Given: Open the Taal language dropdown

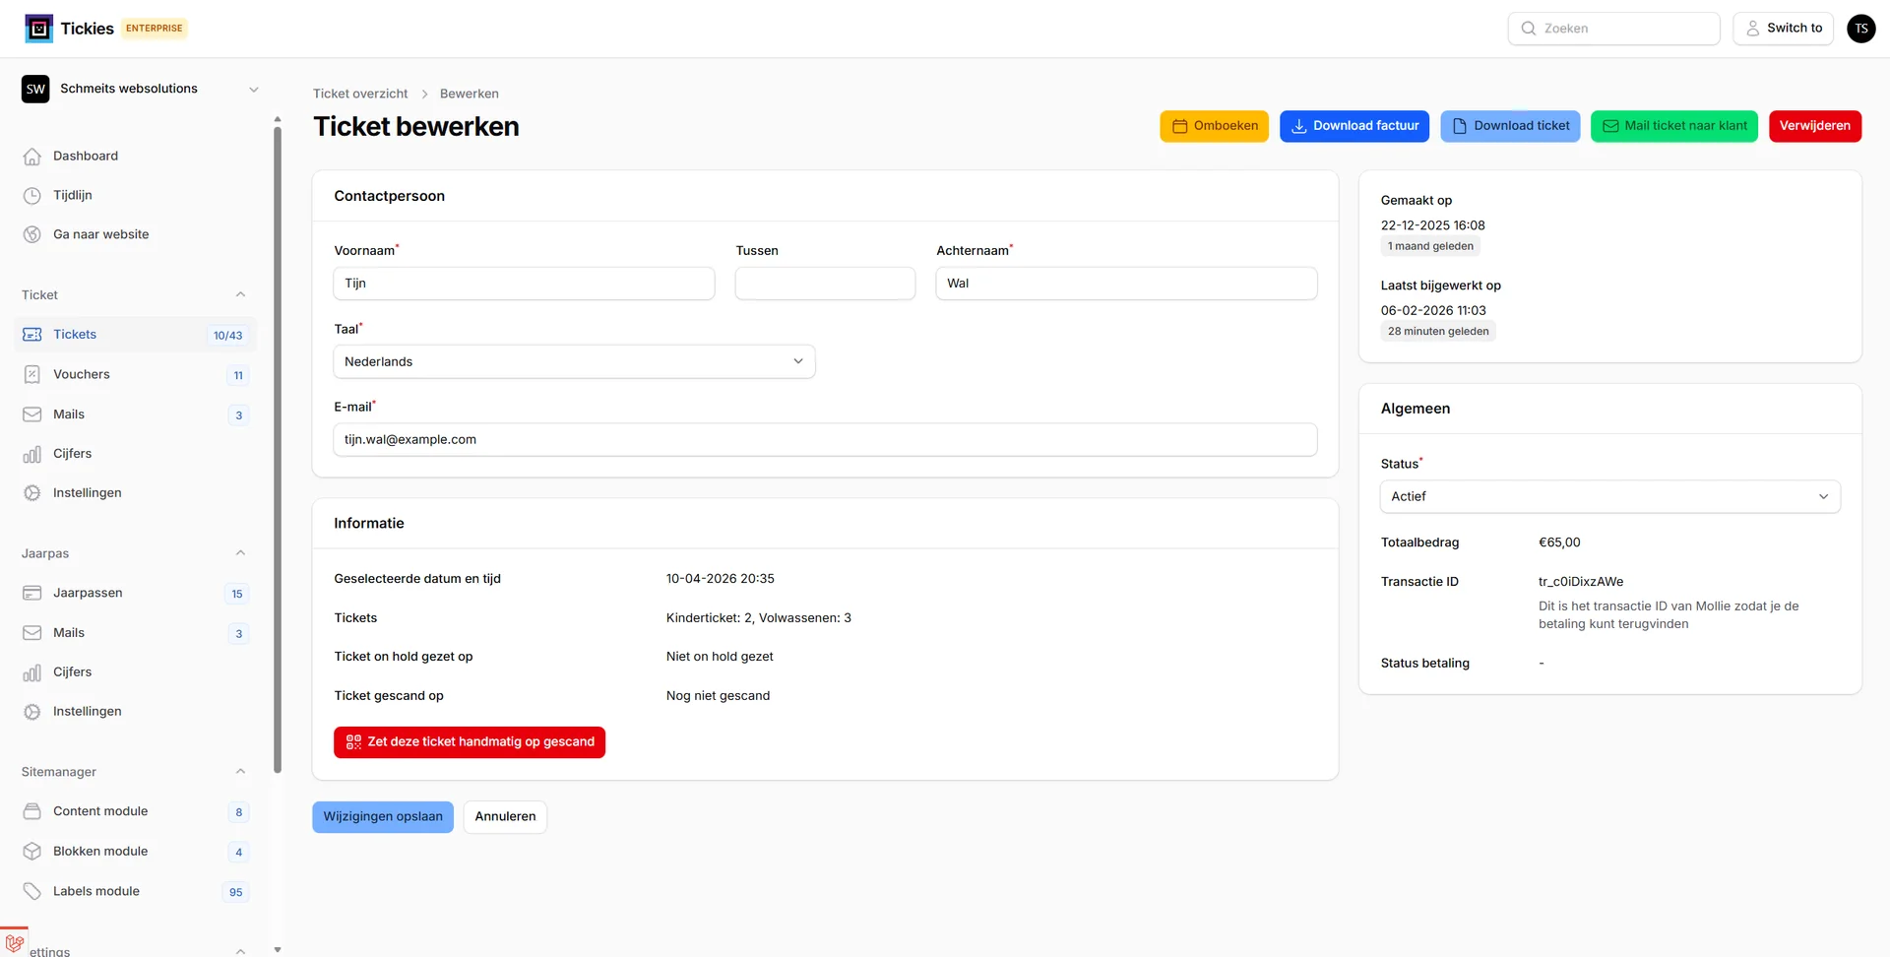Looking at the screenshot, I should coord(574,362).
